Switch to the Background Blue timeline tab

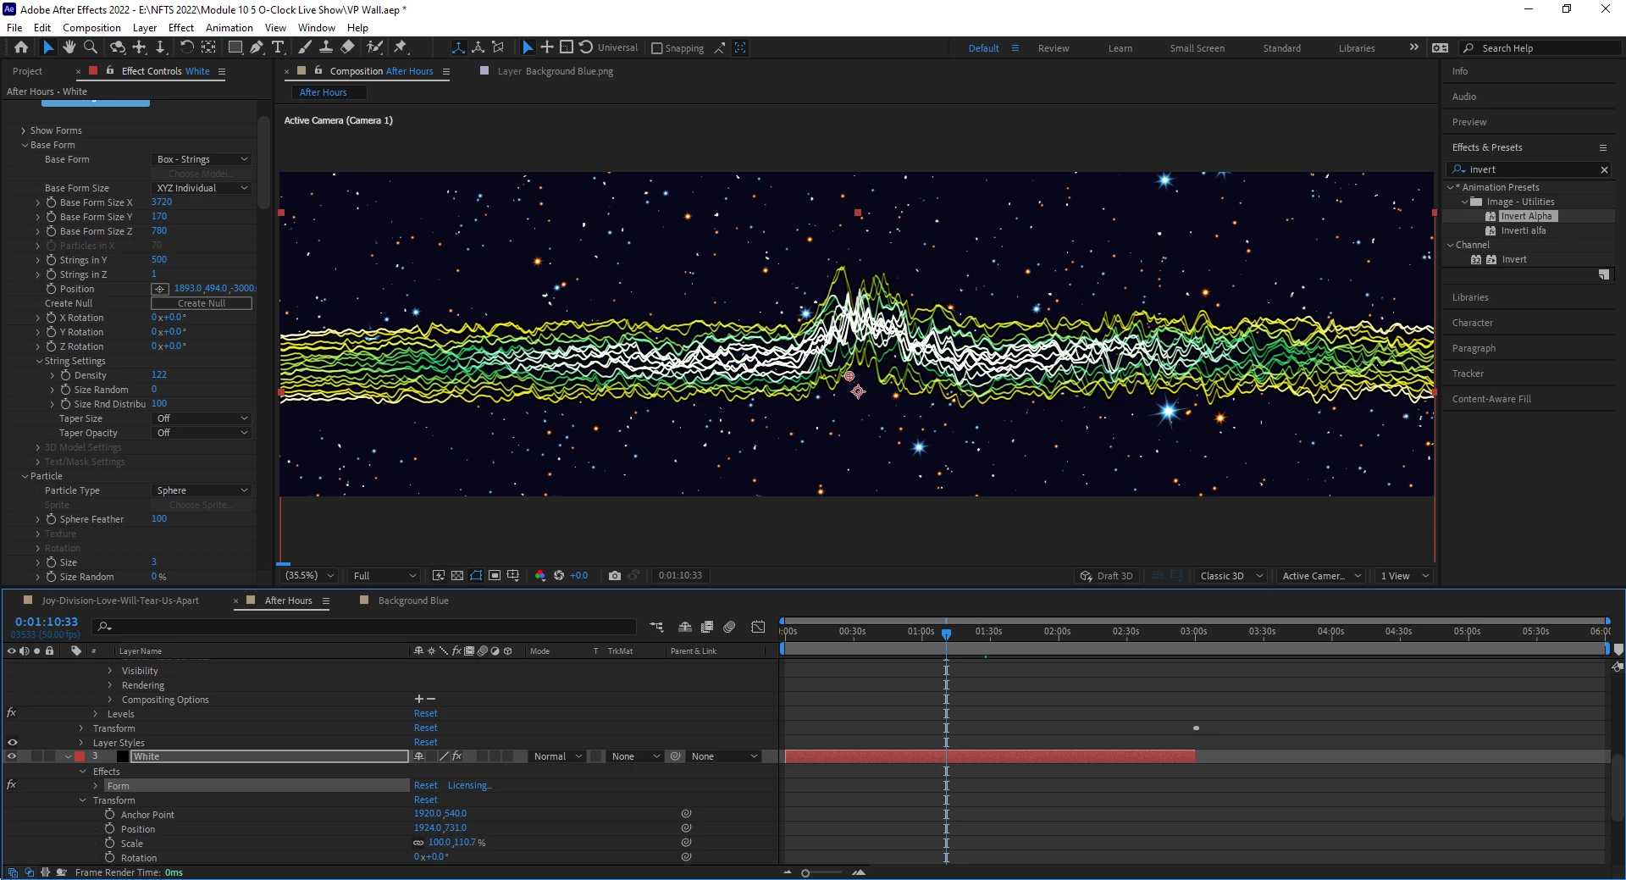[413, 601]
